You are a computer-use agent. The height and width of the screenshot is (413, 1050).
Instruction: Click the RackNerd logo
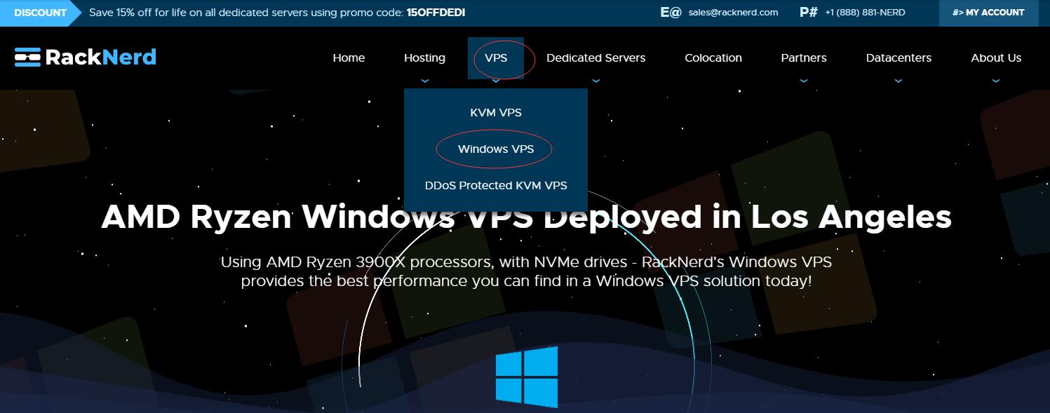click(85, 57)
